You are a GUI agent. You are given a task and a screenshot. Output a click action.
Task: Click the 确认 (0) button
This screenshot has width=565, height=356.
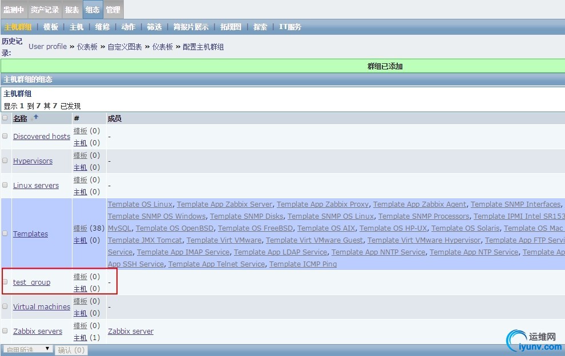point(71,350)
